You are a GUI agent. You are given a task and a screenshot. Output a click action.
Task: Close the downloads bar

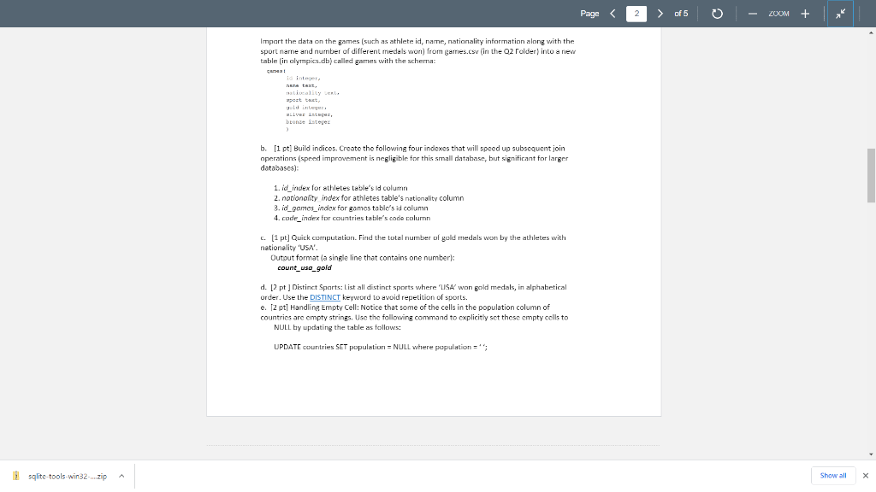867,475
